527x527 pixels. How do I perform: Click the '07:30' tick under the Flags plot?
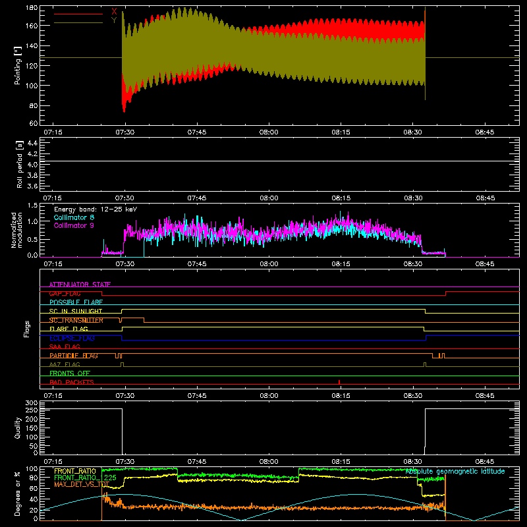point(125,396)
